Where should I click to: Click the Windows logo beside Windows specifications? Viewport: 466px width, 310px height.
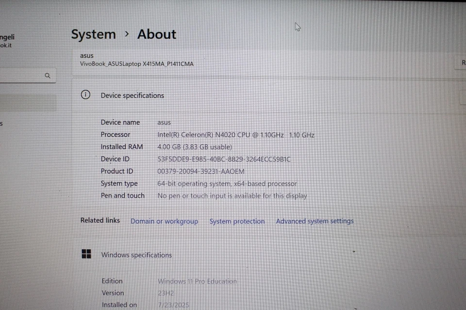pyautogui.click(x=86, y=254)
